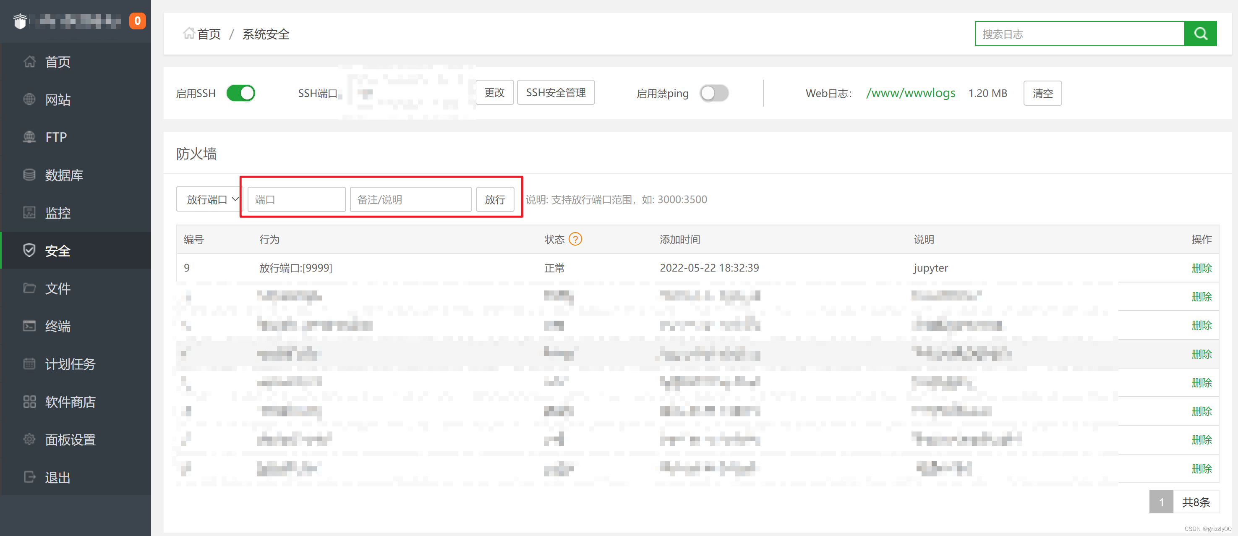This screenshot has height=536, width=1238.
Task: Click the 添加时间 column header
Action: tap(679, 239)
